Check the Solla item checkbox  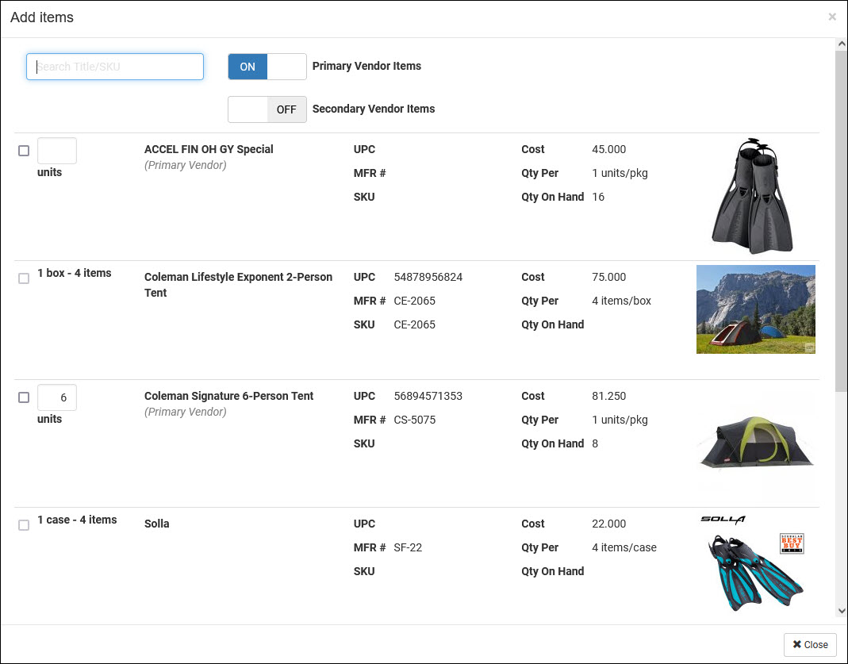coord(24,524)
